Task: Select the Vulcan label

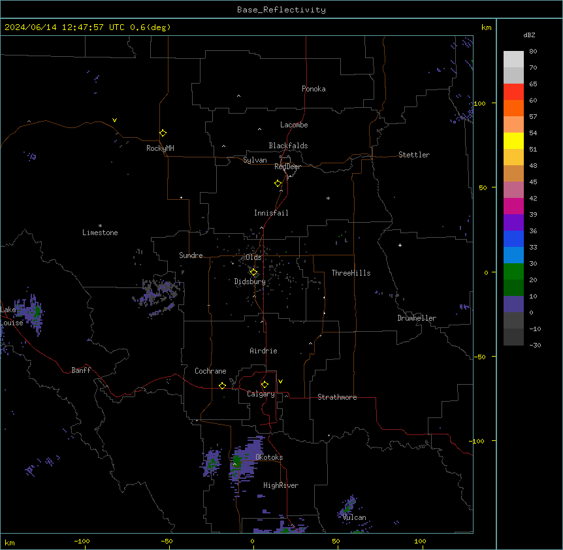Action: (354, 517)
